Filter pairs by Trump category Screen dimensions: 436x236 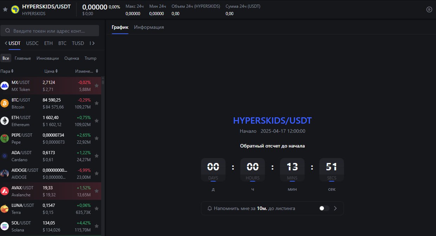(x=90, y=58)
